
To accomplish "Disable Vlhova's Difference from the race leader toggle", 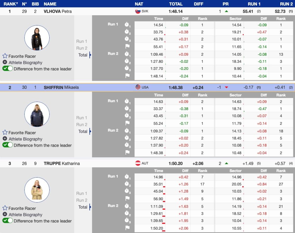I will click(x=8, y=69).
